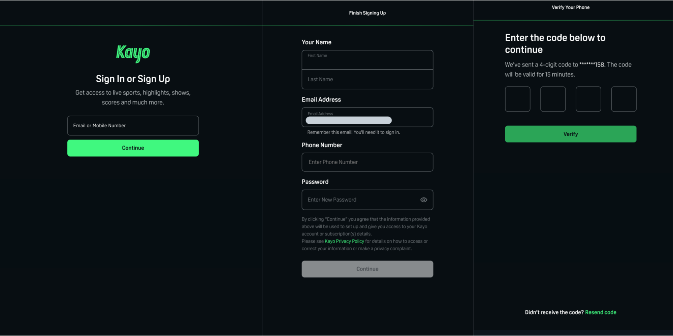Select the fourth verification code digit box

(x=624, y=99)
